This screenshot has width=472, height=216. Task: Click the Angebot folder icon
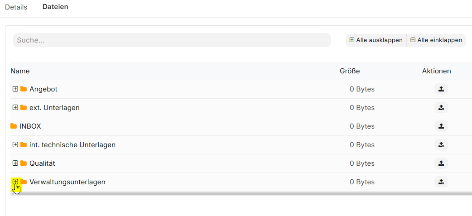pos(24,89)
